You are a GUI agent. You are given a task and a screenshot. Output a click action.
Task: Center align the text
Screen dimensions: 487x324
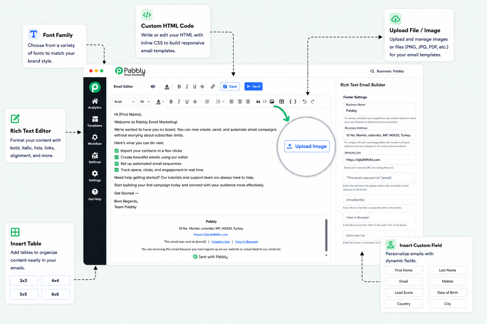(240, 102)
